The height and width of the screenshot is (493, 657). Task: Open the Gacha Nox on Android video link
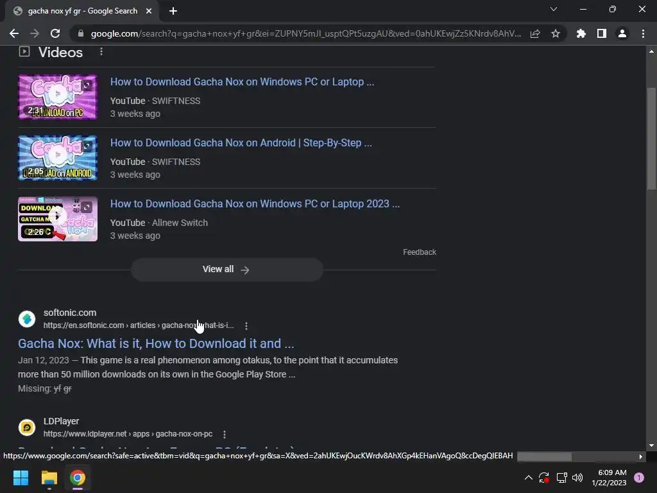[241, 143]
